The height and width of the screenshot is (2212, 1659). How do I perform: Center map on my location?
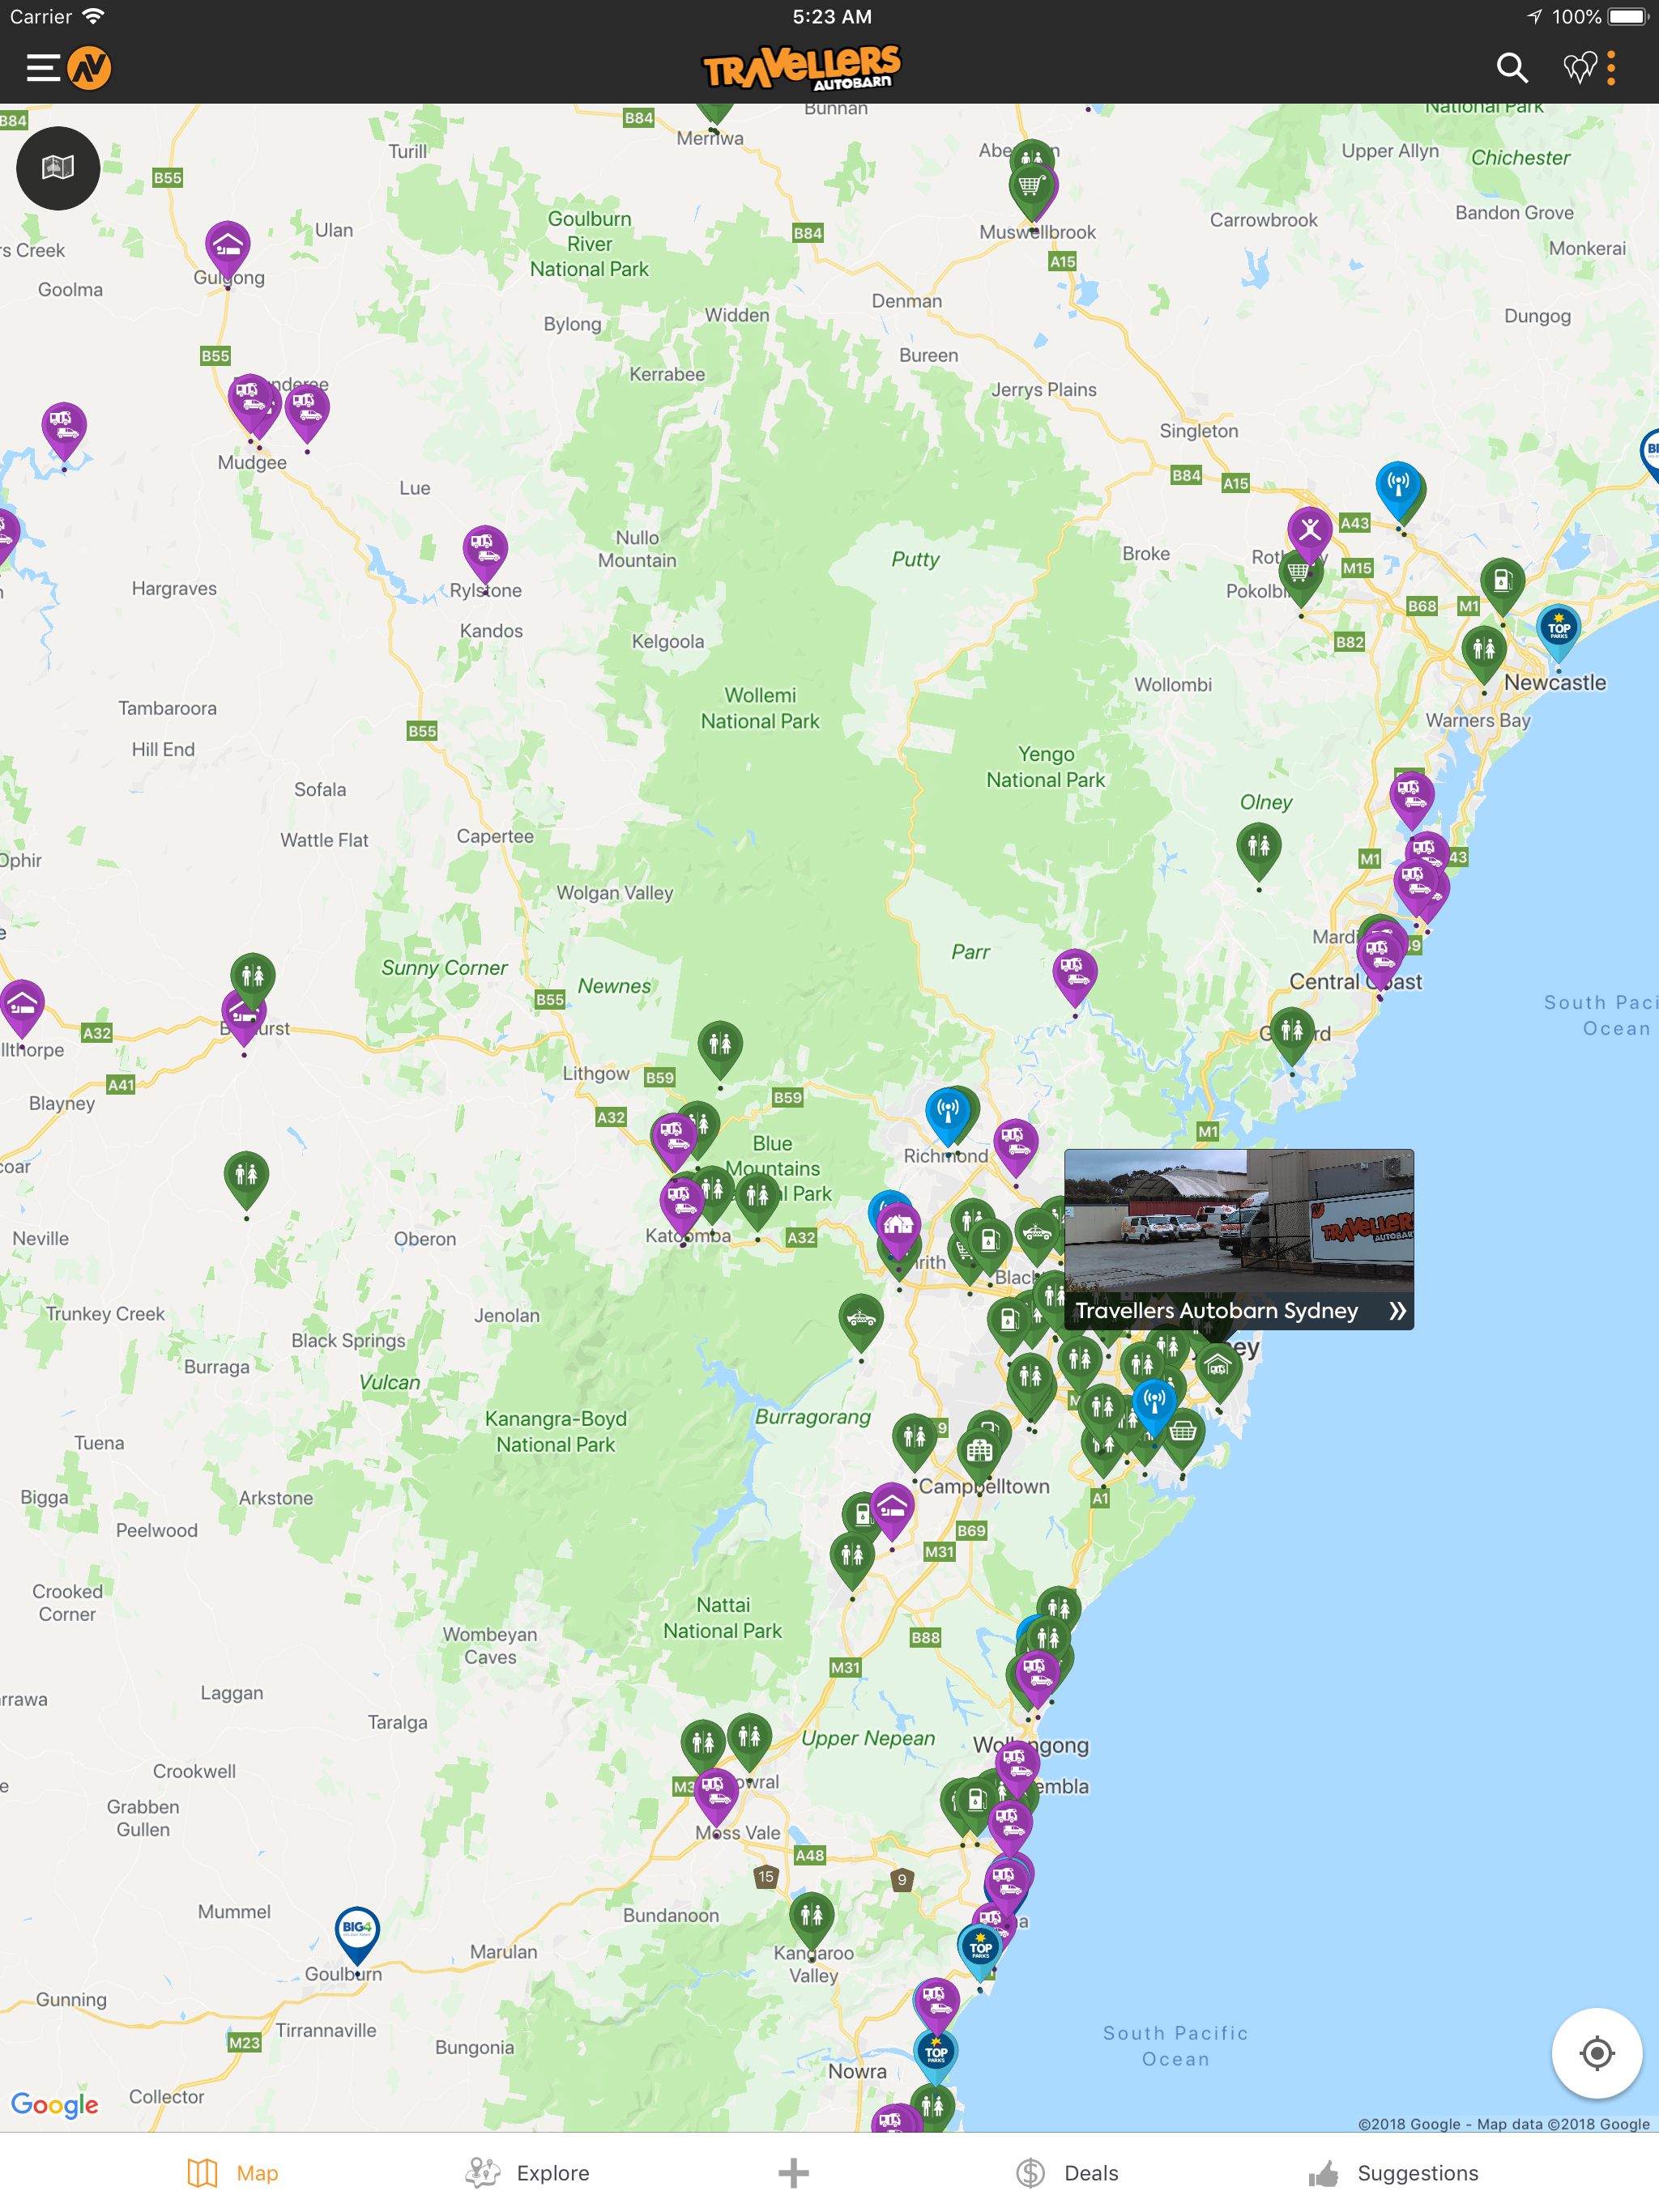click(1596, 2053)
